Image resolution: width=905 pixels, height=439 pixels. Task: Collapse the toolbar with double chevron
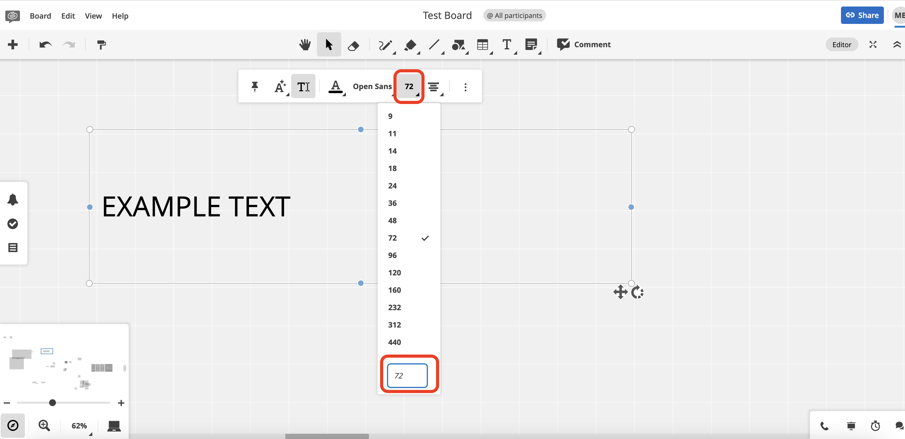[897, 45]
